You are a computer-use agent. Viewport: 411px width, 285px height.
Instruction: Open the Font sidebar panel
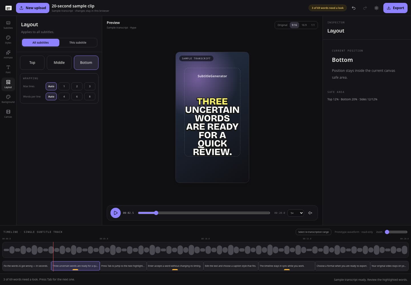pos(8,69)
